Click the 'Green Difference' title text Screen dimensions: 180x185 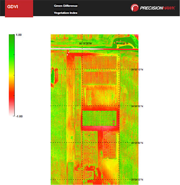66,6
